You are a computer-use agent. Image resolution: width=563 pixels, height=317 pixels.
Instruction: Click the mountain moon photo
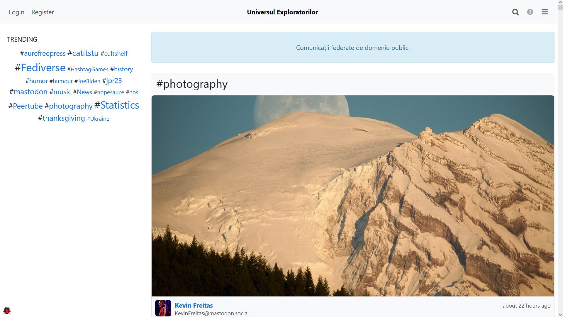(353, 196)
